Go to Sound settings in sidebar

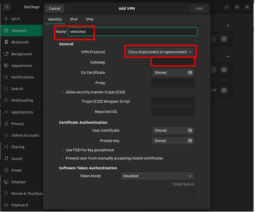[17, 159]
